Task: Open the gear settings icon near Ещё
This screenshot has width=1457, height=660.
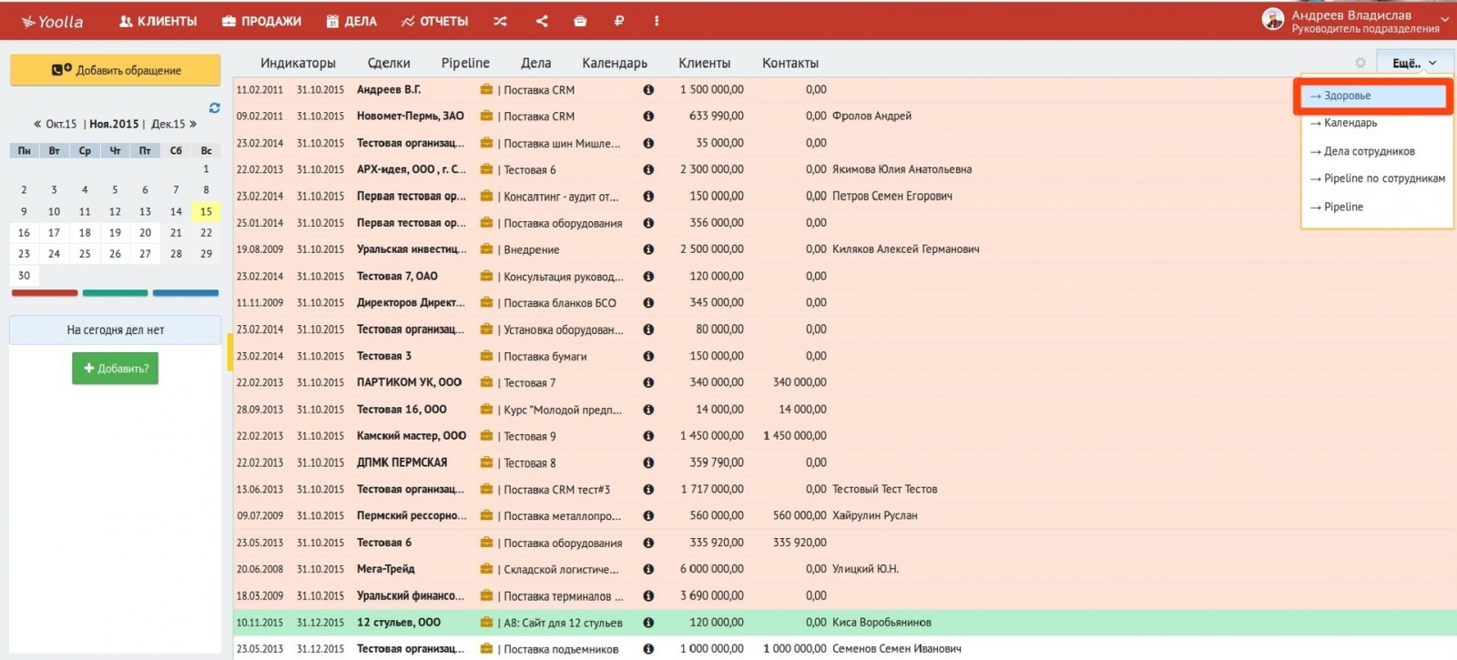Action: pos(1360,63)
